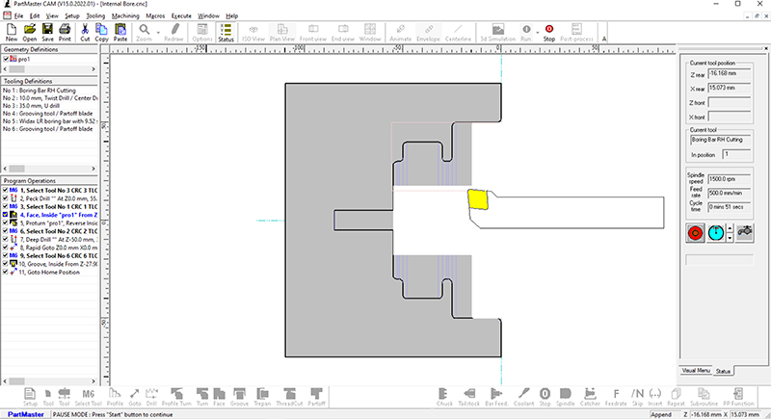Uncheck the pro1 geometry checkbox
The height and width of the screenshot is (419, 771).
coord(7,59)
